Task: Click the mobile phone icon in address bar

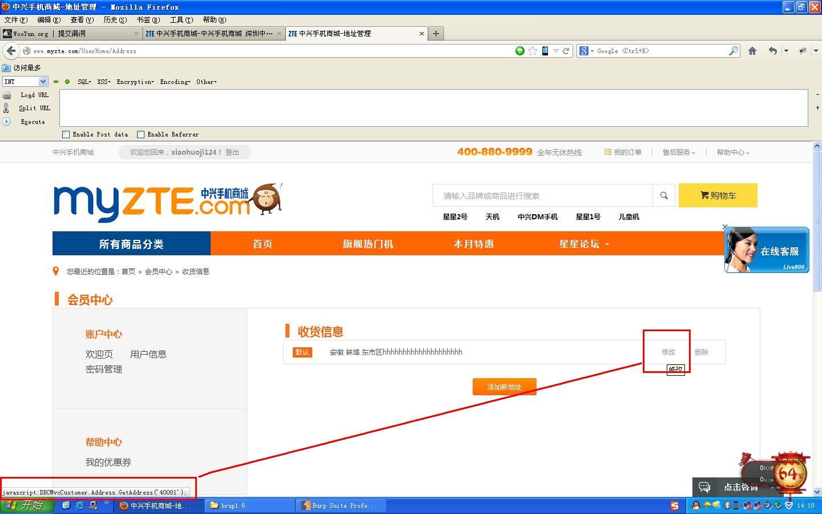Action: 545,51
